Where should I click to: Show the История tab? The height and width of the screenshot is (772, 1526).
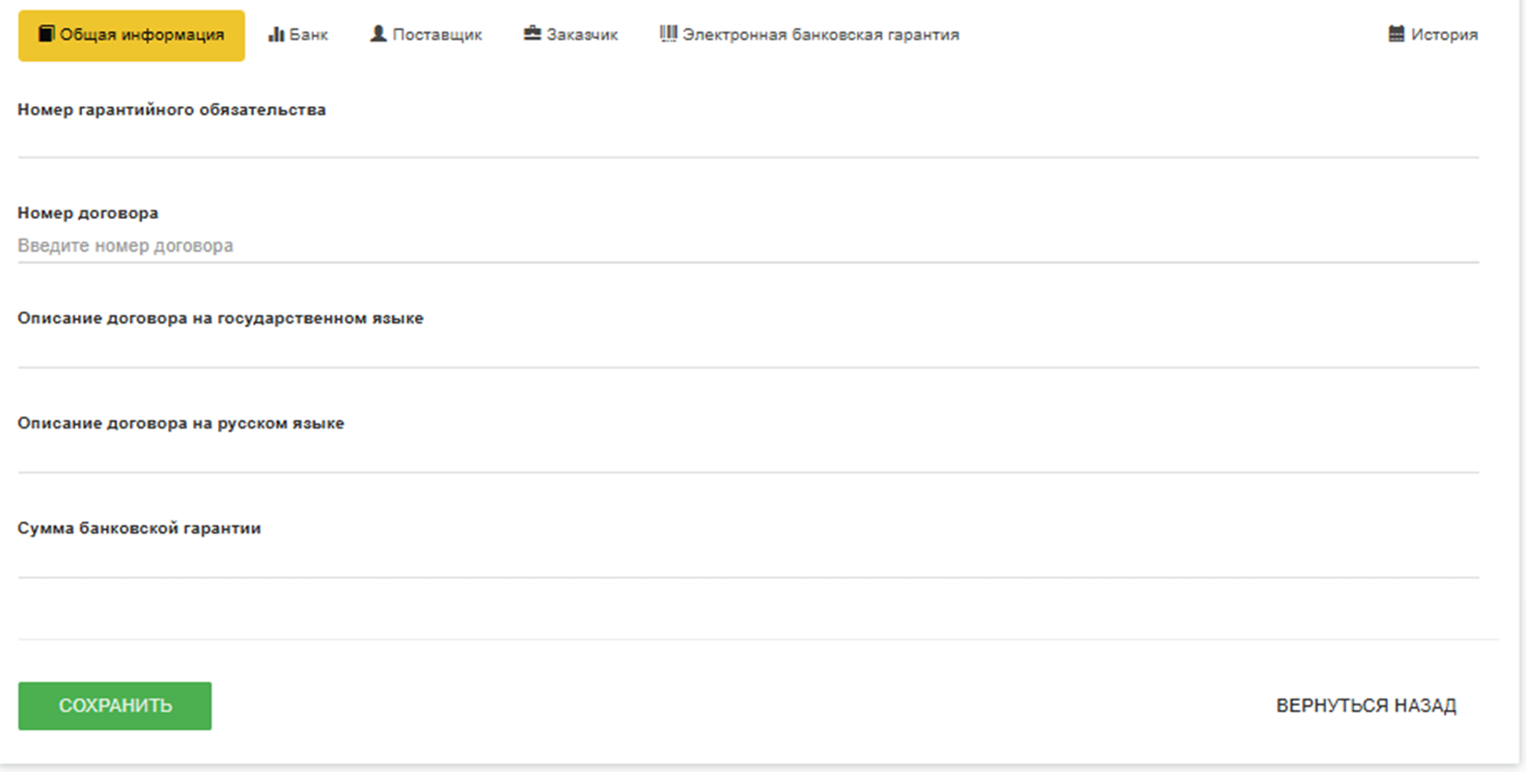click(x=1443, y=35)
